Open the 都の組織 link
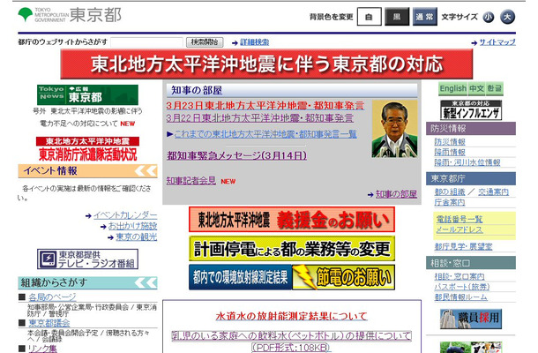 450,192
